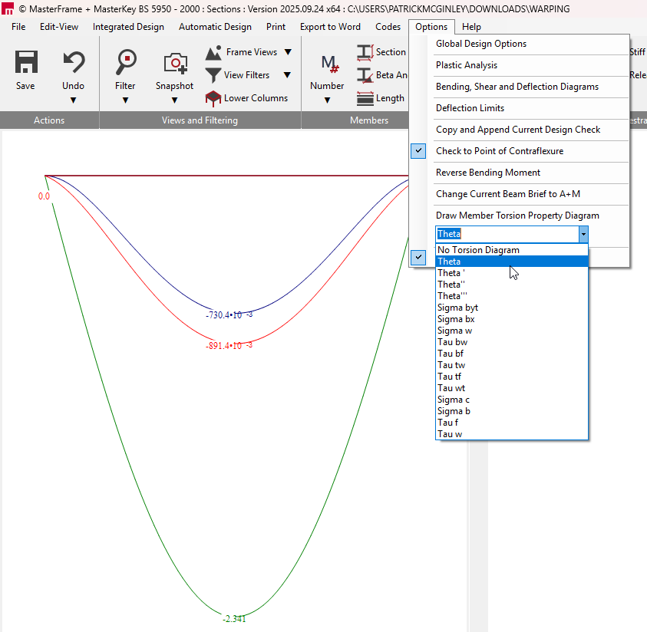Click the View Filters funnel icon

(213, 75)
